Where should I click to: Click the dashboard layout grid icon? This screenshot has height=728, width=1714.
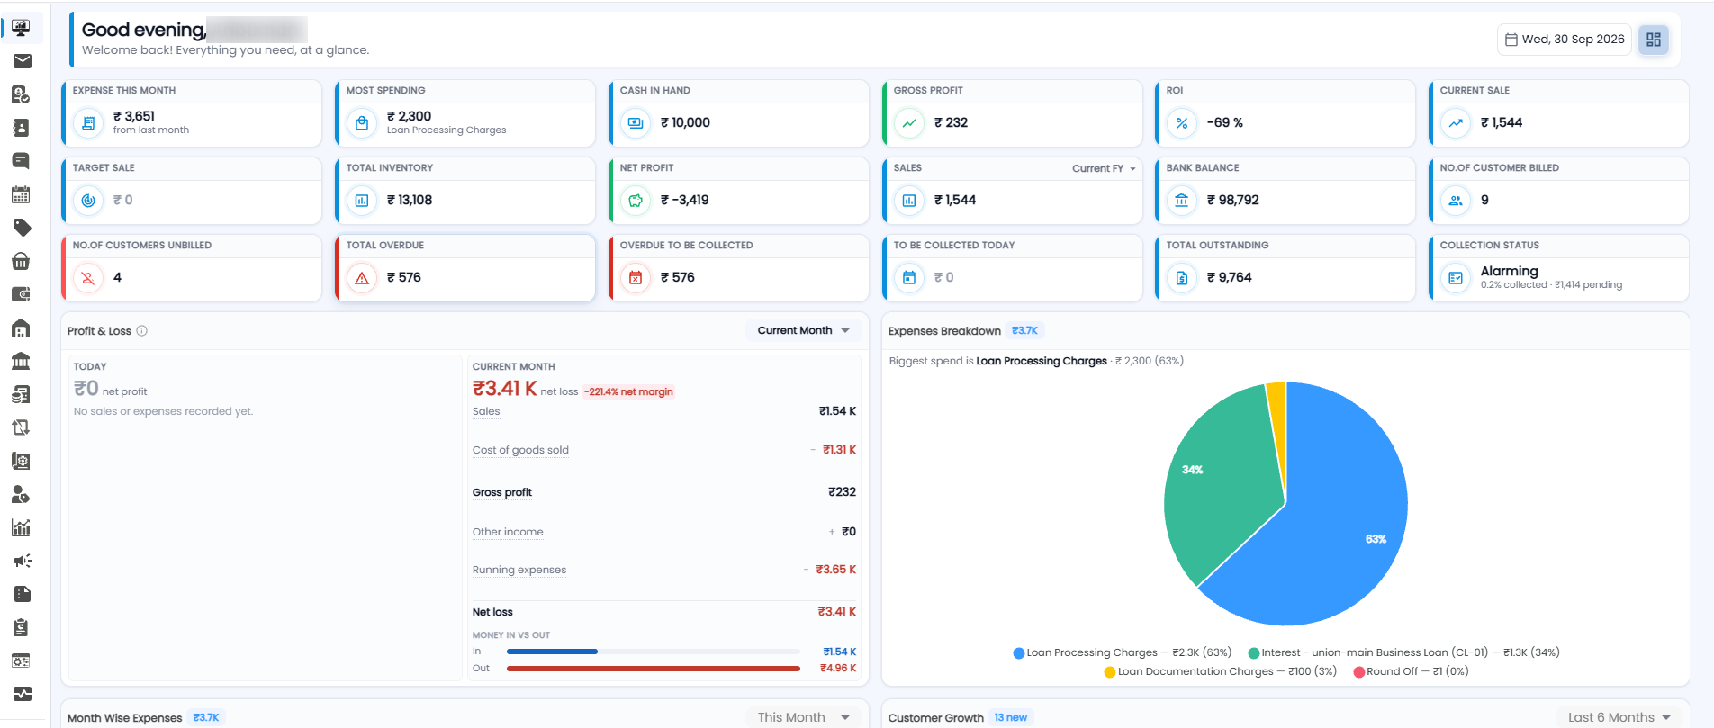(x=1654, y=40)
